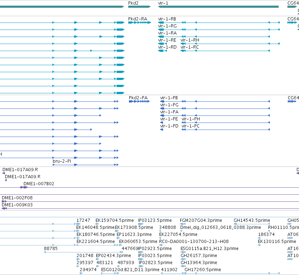Screen dimensions: 299x275
Task: Click the 186374 feature label
Action: 266,235
